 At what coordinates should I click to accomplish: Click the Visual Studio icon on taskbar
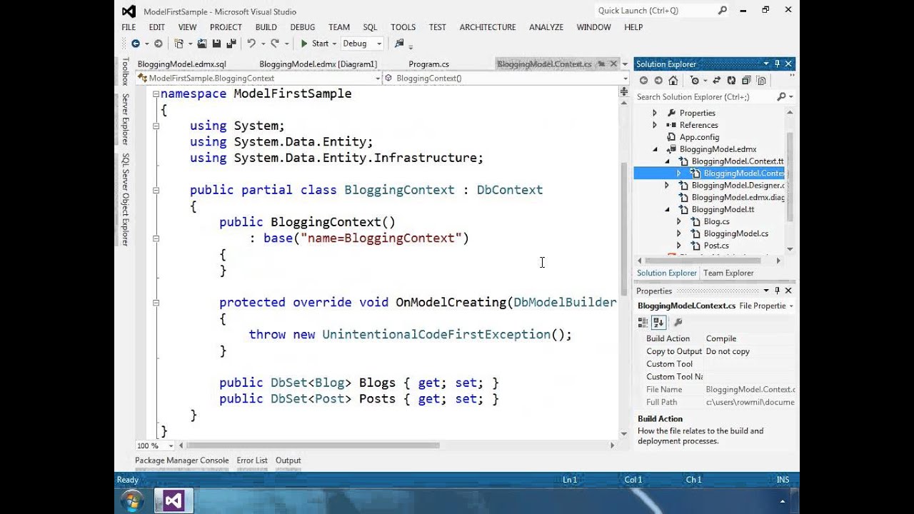pos(174,501)
